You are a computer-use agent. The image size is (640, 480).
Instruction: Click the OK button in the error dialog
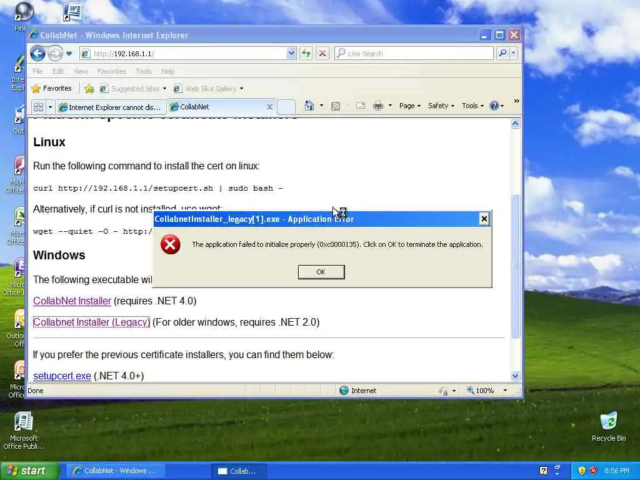tap(321, 272)
